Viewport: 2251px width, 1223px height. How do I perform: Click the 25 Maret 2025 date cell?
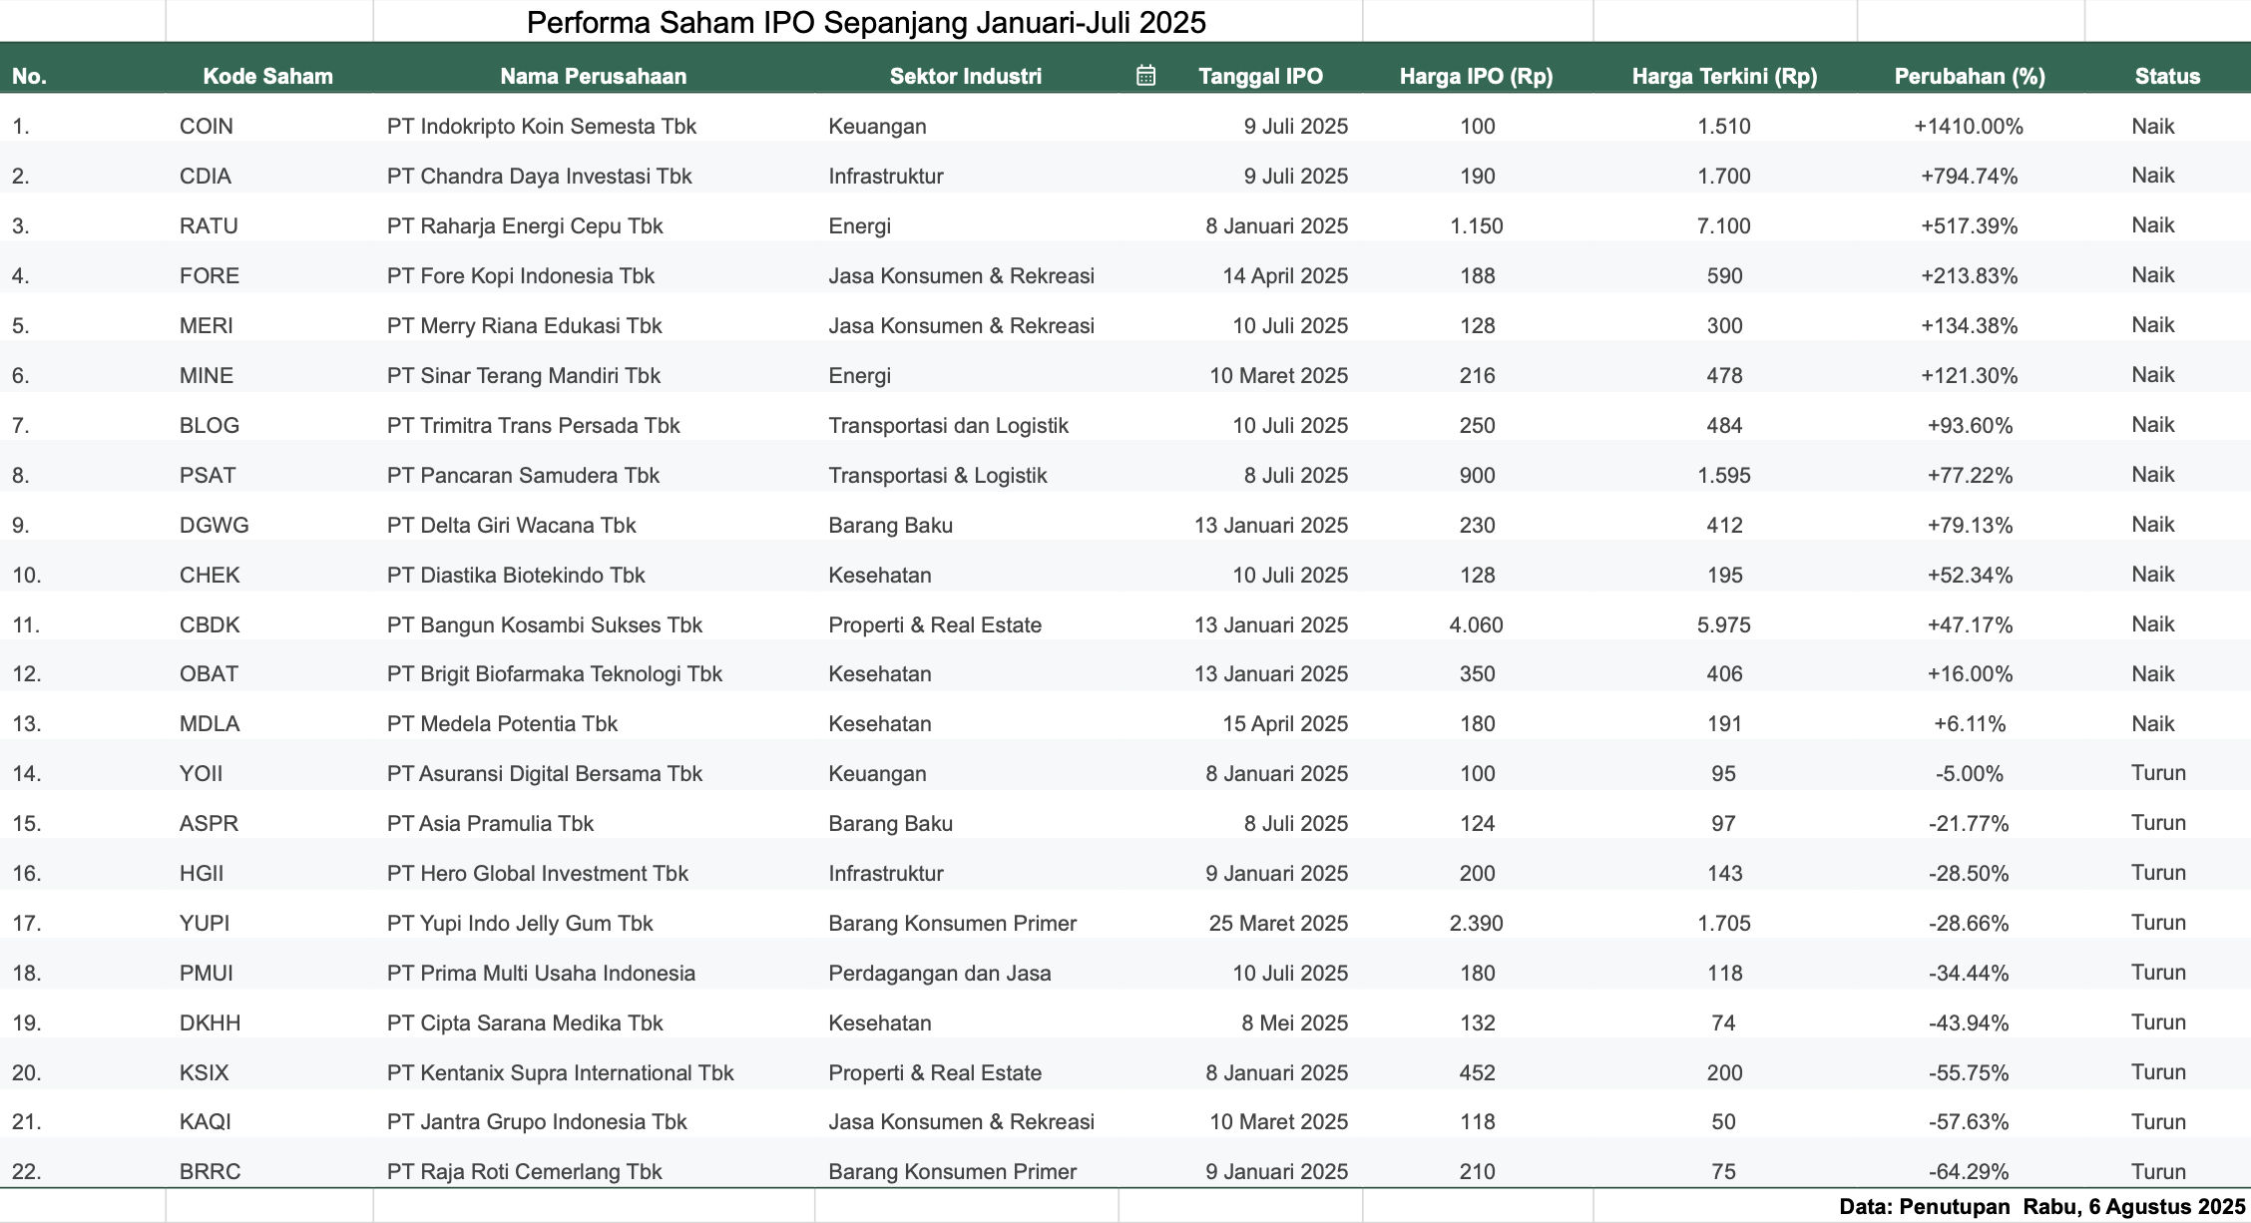pyautogui.click(x=1278, y=923)
